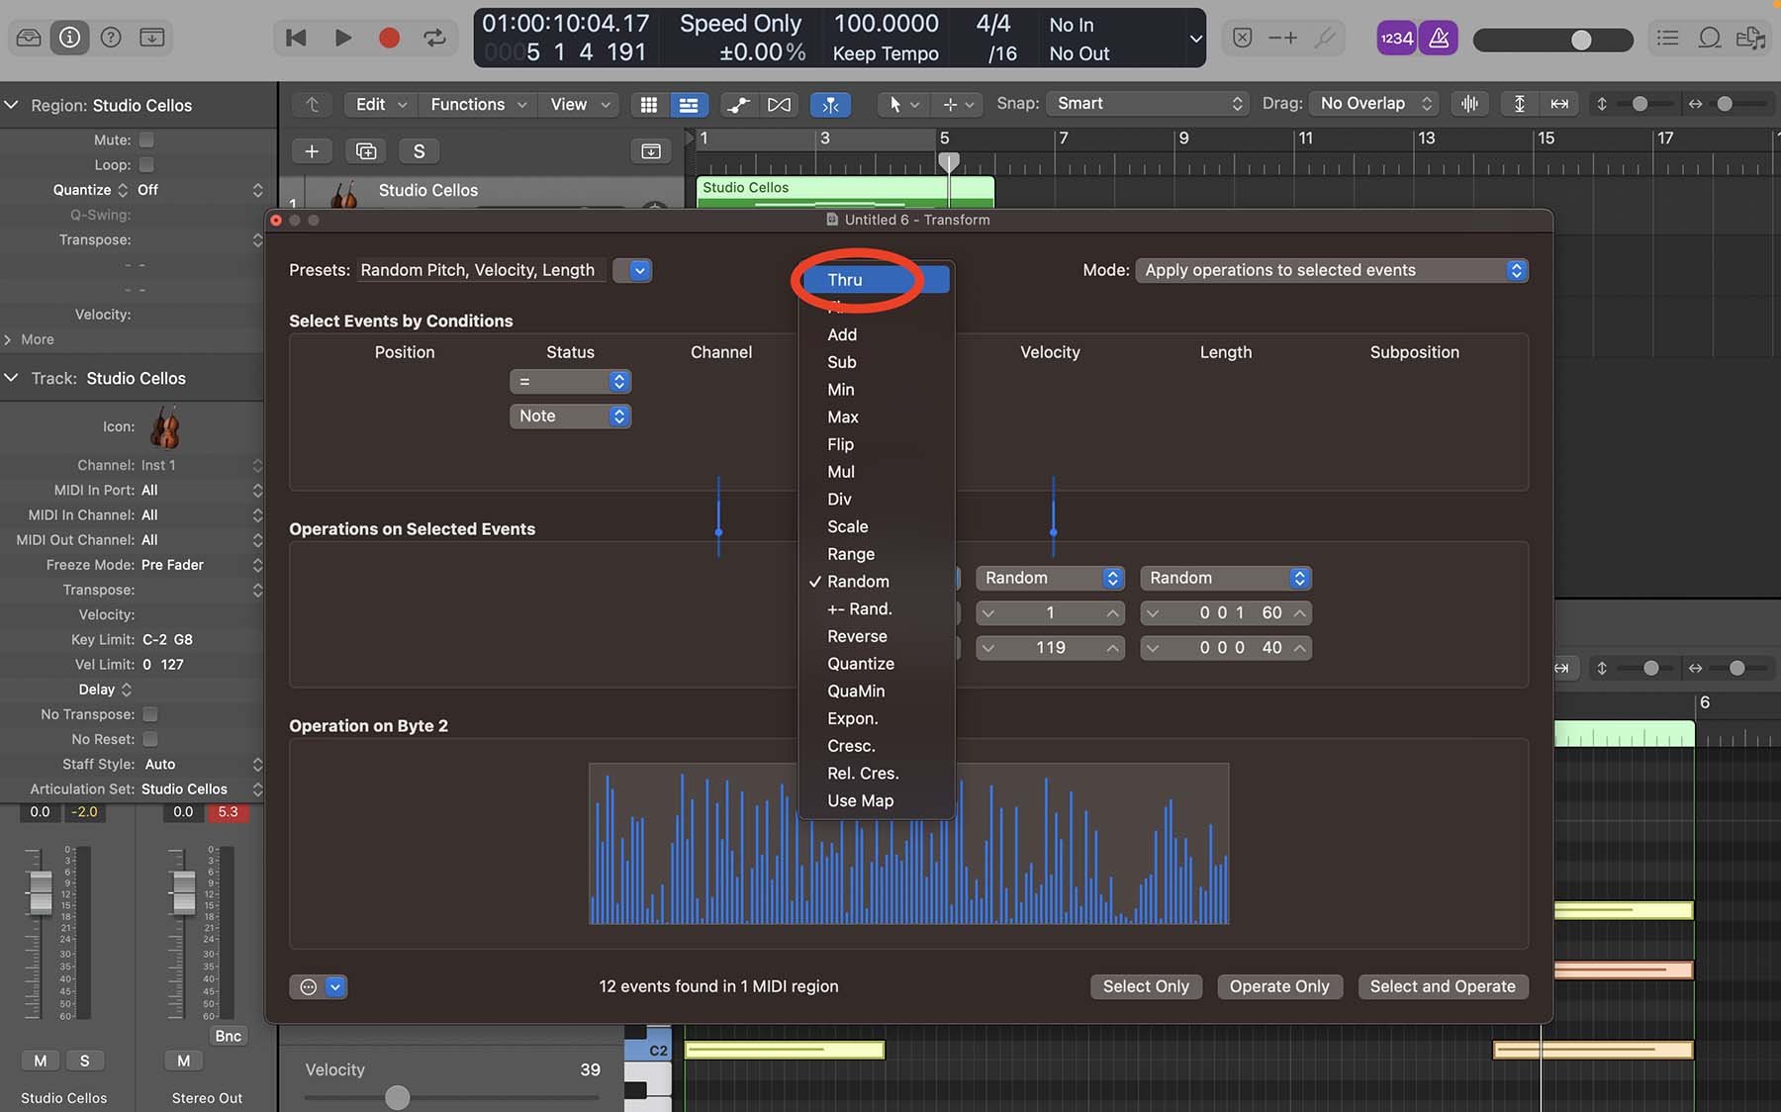1781x1112 pixels.
Task: Click the Bnc bounce button
Action: (x=228, y=1036)
